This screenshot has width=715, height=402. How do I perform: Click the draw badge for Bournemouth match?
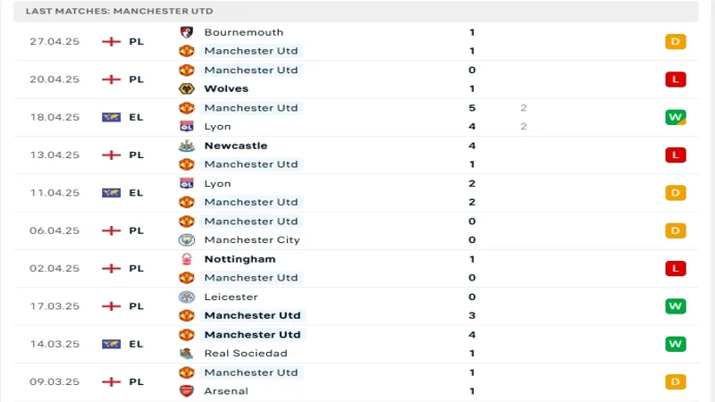point(675,42)
